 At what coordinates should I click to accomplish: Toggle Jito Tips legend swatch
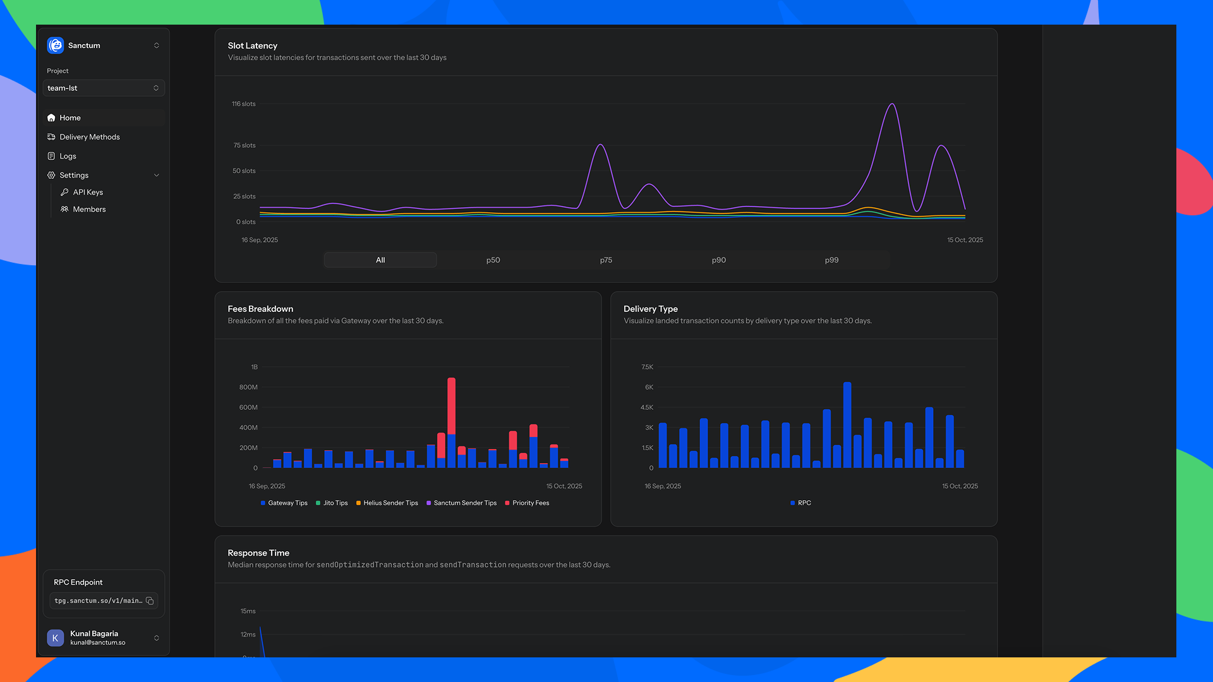click(x=318, y=503)
